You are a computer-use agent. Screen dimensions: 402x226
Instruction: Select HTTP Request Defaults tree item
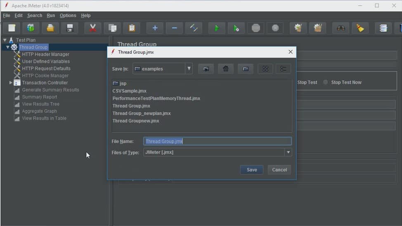[46, 68]
